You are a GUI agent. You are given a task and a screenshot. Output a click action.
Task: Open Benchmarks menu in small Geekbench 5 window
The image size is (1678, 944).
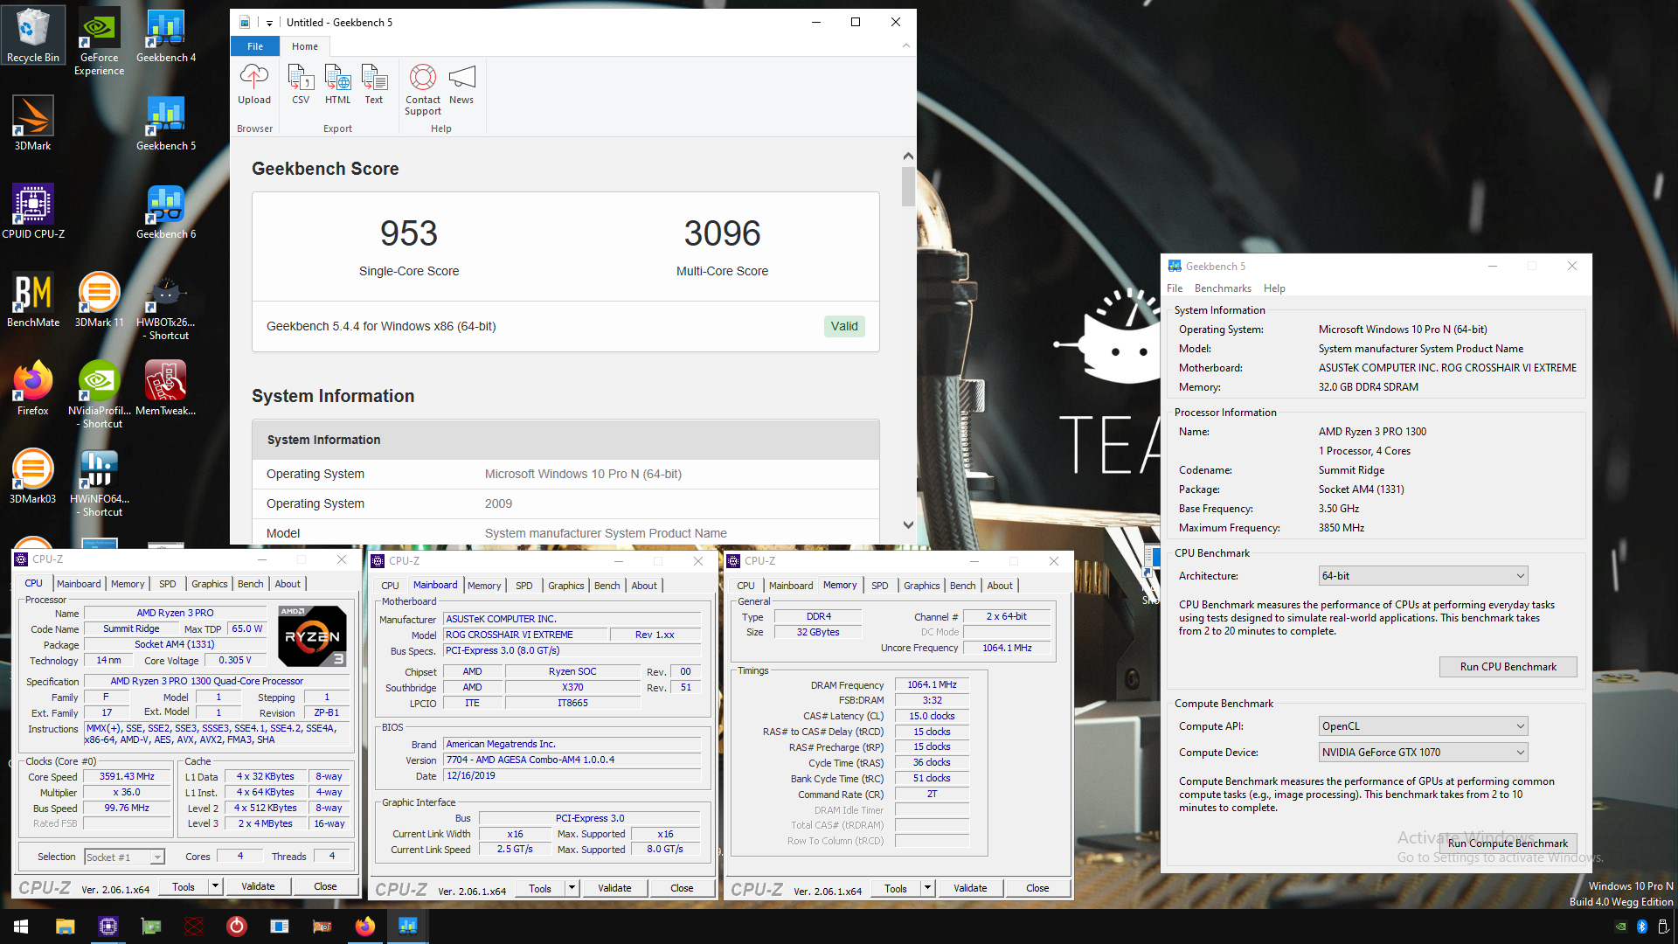(x=1223, y=288)
